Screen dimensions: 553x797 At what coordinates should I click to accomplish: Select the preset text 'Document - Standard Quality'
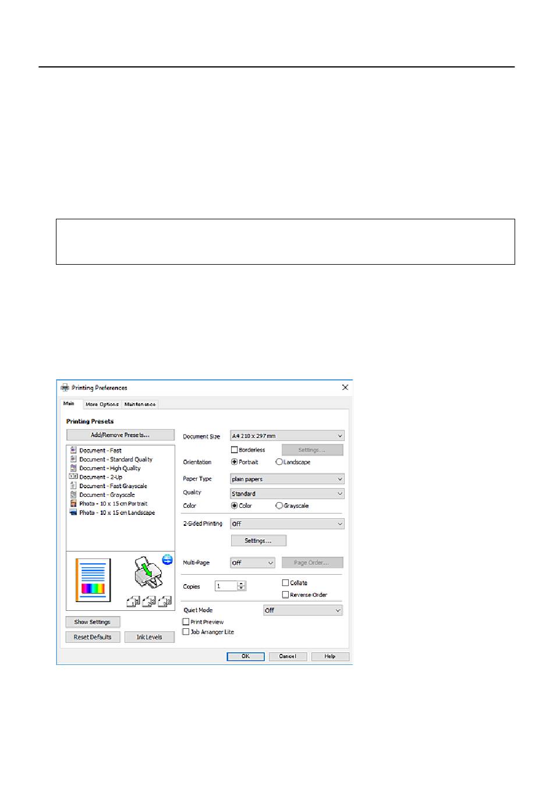[116, 459]
